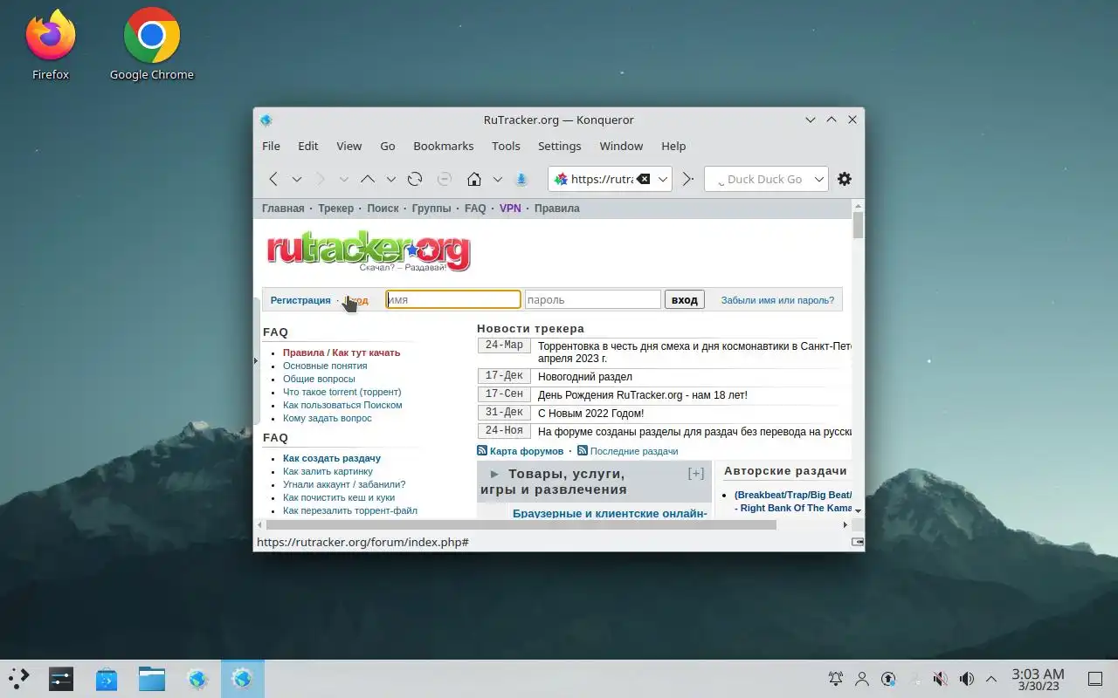Open the updates icon in system tray
This screenshot has height=698, width=1118.
[888, 679]
